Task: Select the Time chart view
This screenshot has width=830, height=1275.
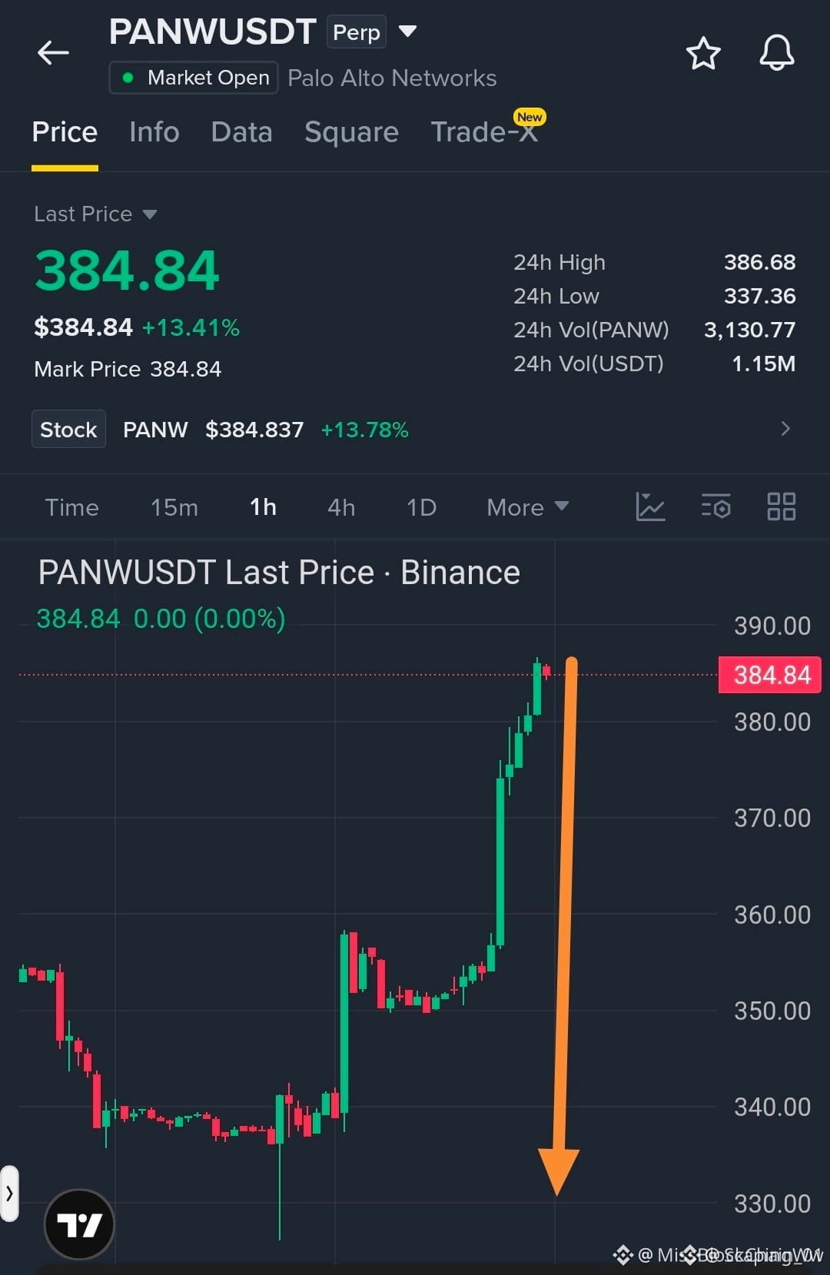Action: (x=72, y=507)
